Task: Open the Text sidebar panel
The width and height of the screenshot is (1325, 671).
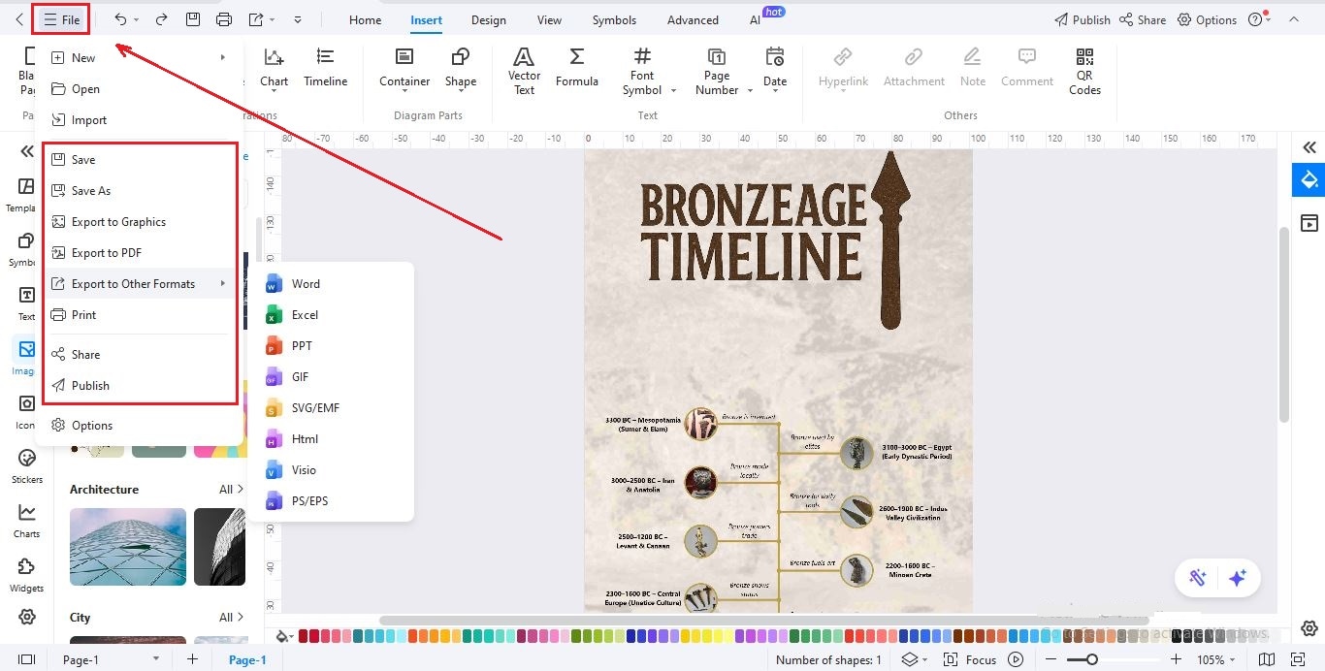Action: point(27,303)
